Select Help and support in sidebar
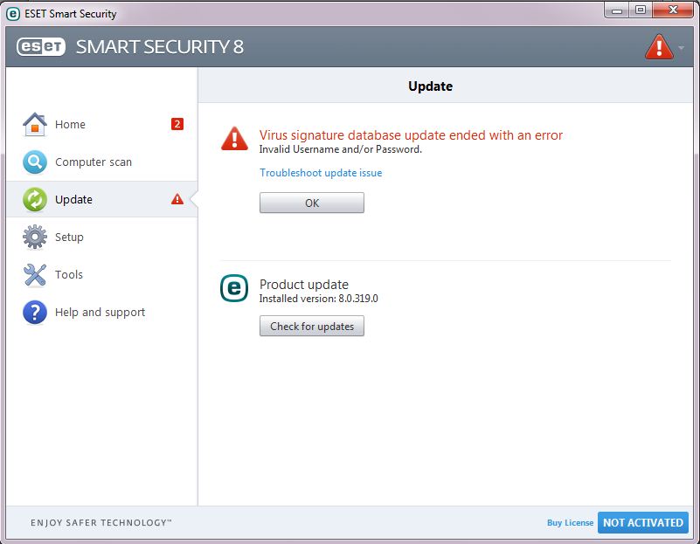This screenshot has width=700, height=544. [100, 313]
